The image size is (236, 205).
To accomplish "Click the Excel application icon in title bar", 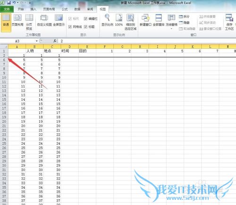I will [x=2, y=2].
